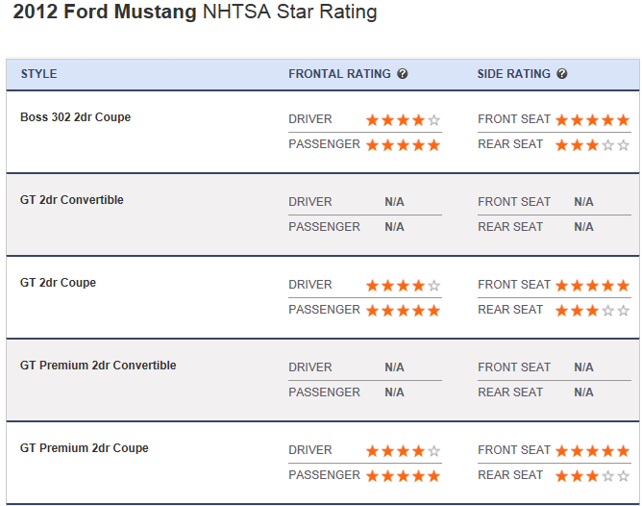Click GT 2dr Coupe rear seat stars
This screenshot has width=642, height=506.
(x=592, y=311)
